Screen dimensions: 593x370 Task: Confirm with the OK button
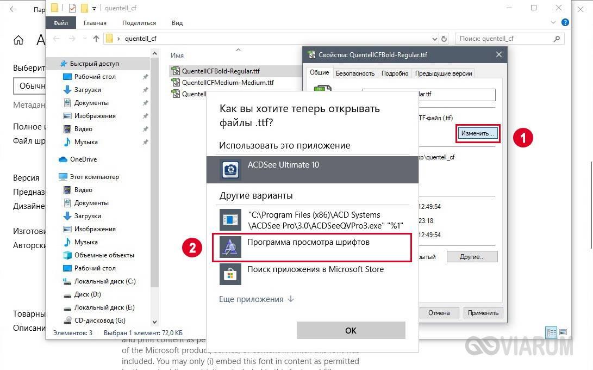click(x=351, y=330)
